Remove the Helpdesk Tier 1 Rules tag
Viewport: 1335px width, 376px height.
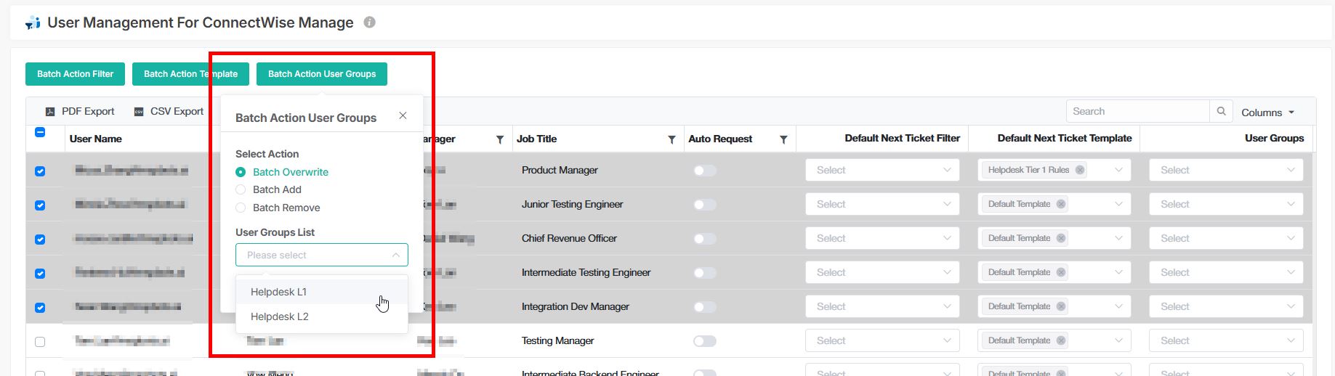[x=1080, y=170]
